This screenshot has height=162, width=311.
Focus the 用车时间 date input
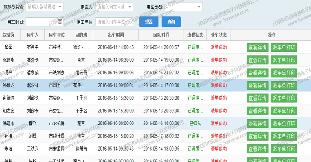pos(44,22)
